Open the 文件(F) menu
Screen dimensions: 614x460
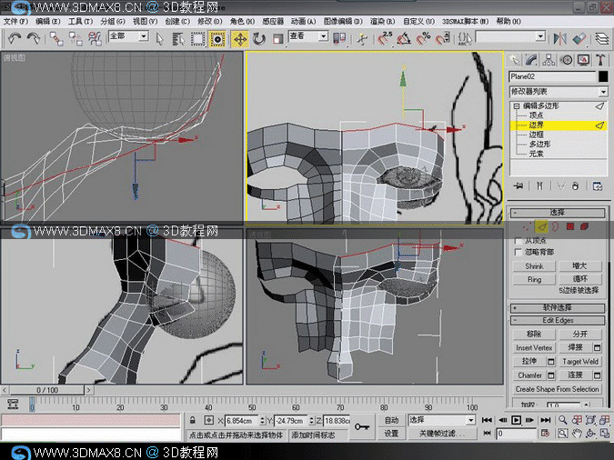click(15, 21)
